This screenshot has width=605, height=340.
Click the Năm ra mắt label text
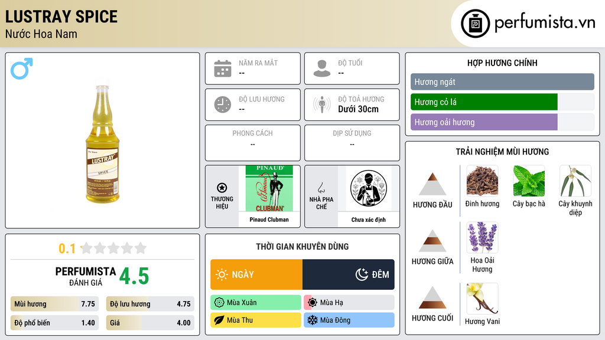pos(258,63)
